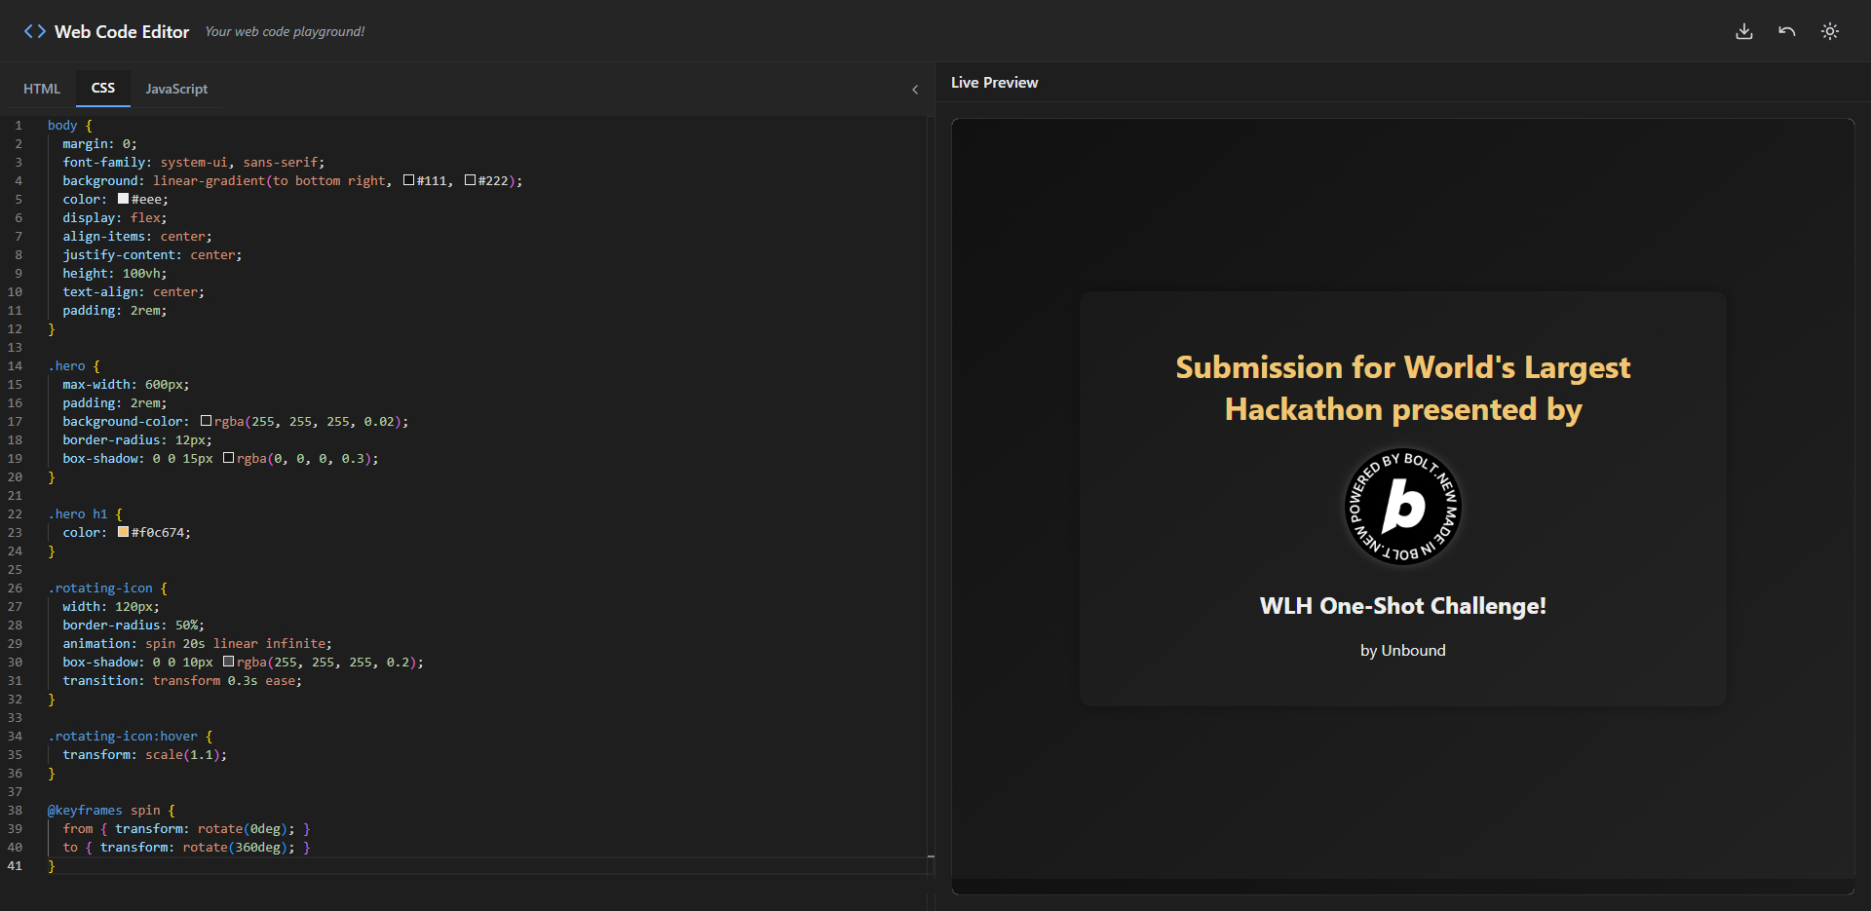This screenshot has height=911, width=1871.
Task: Click the "text-align: center;" declaration
Action: tap(134, 291)
